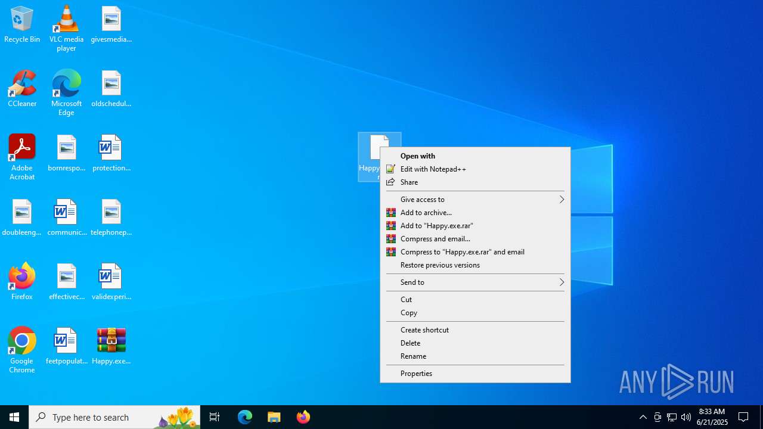
Task: Expand the Send to submenu
Action: [475, 282]
